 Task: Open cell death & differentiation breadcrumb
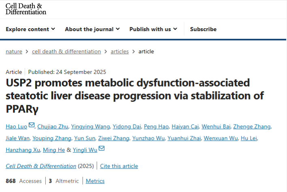[x=66, y=51]
